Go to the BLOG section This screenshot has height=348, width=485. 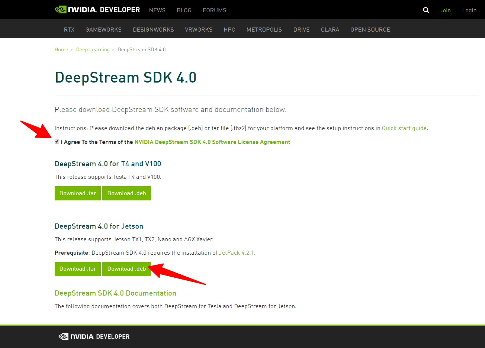point(184,10)
